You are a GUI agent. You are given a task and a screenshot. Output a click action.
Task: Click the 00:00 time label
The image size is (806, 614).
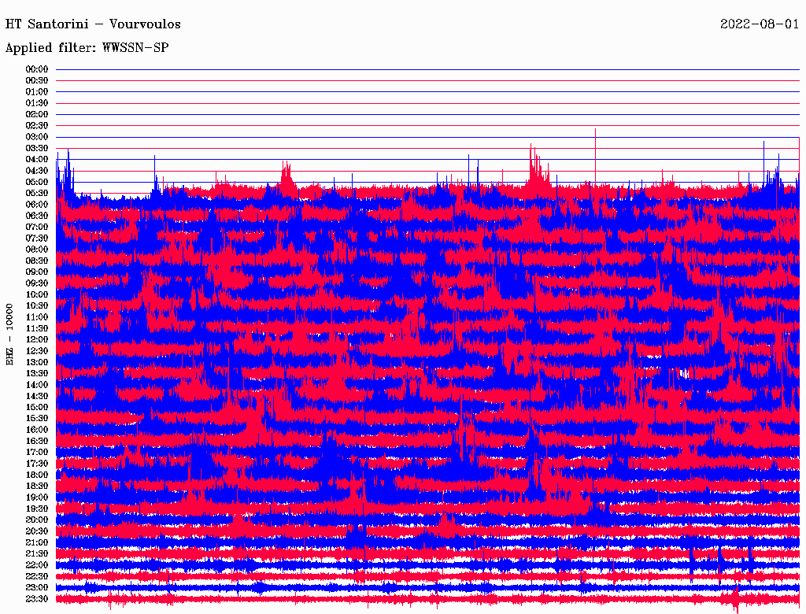coord(37,69)
